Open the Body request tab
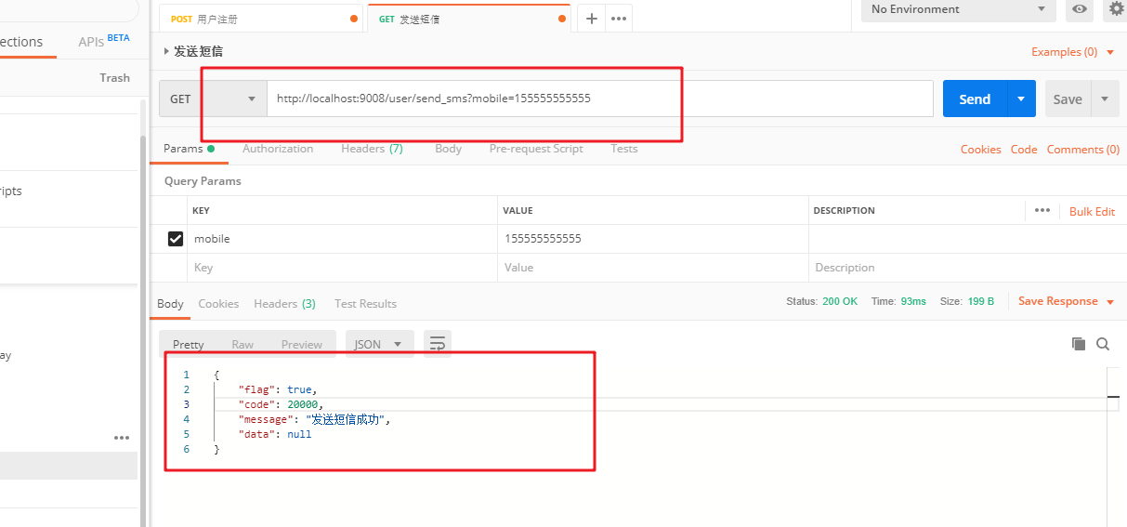This screenshot has width=1127, height=527. (448, 149)
